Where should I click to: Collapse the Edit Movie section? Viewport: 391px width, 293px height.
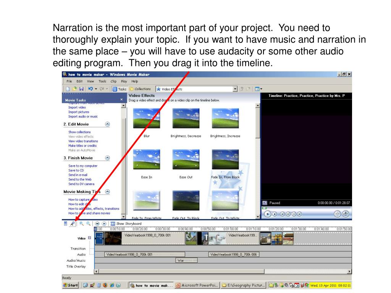click(107, 124)
